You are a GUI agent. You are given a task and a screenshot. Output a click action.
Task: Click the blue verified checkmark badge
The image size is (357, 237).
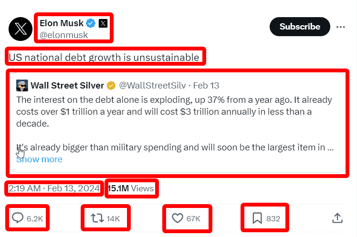(x=91, y=23)
